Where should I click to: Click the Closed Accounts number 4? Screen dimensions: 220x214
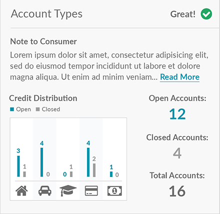pos(177,153)
